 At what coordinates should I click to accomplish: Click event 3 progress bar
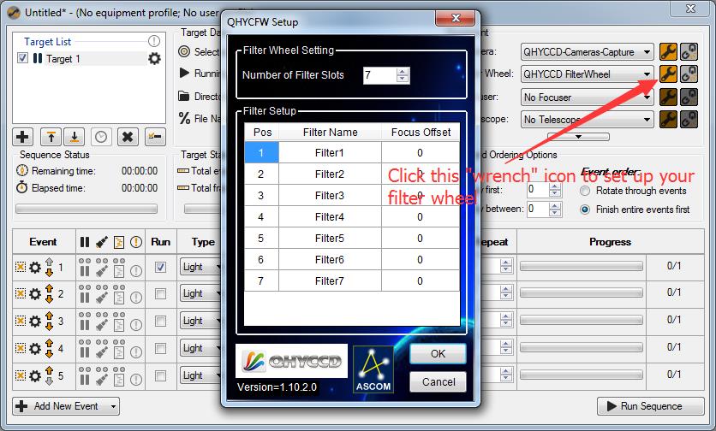click(x=582, y=320)
